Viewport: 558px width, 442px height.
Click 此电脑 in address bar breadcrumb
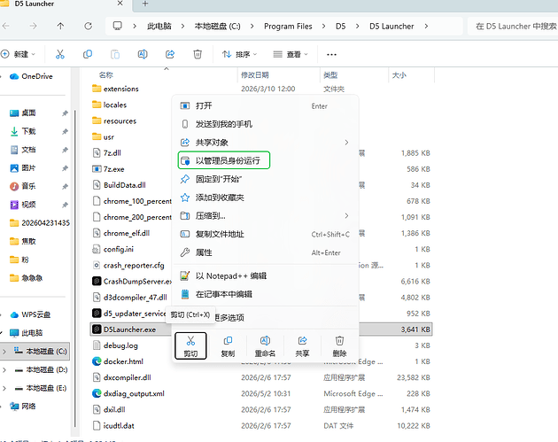[x=159, y=26]
